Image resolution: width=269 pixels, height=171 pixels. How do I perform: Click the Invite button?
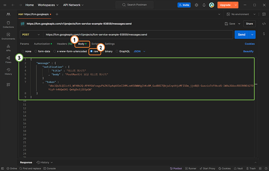[184, 5]
